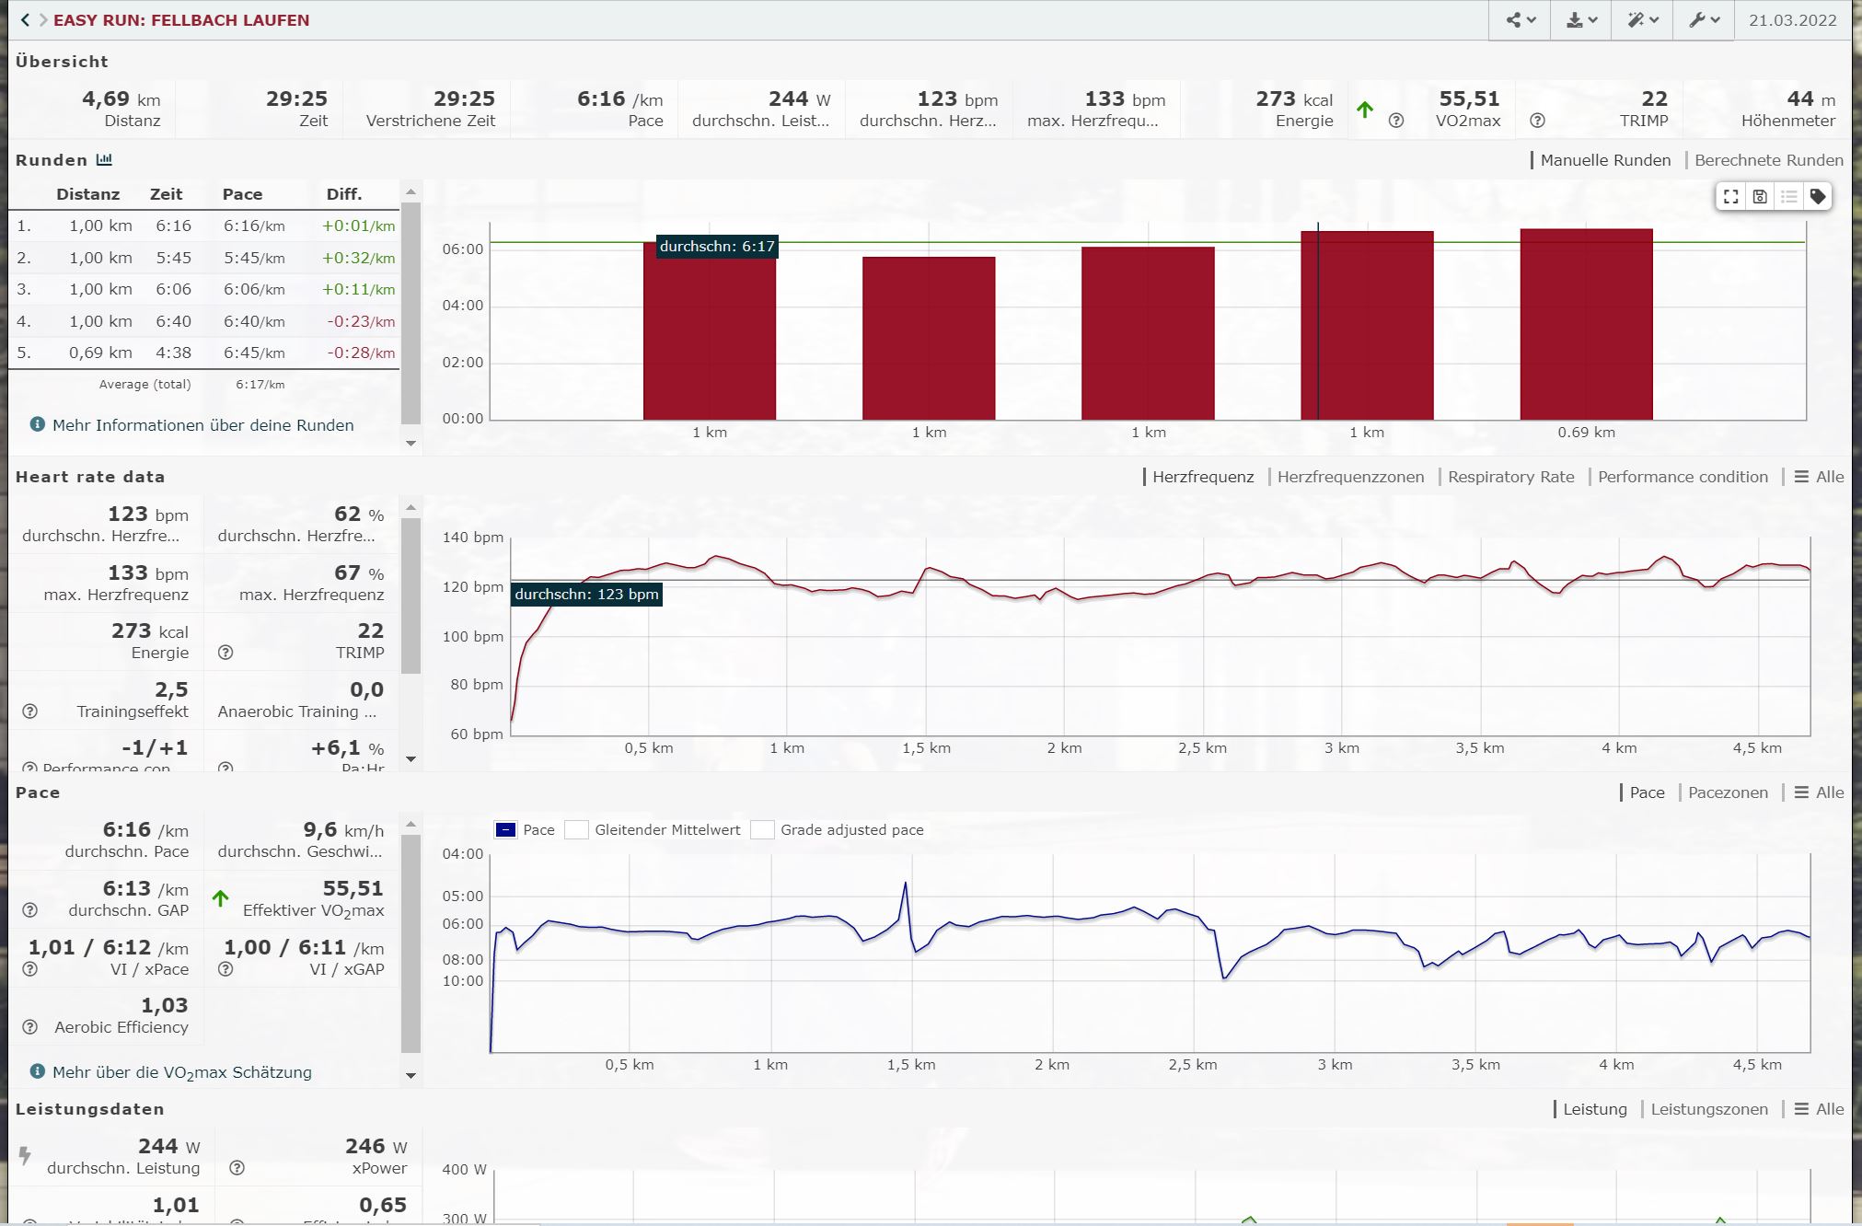Switch to Herzfrequenzzonen tab
The height and width of the screenshot is (1226, 1862).
[1350, 477]
